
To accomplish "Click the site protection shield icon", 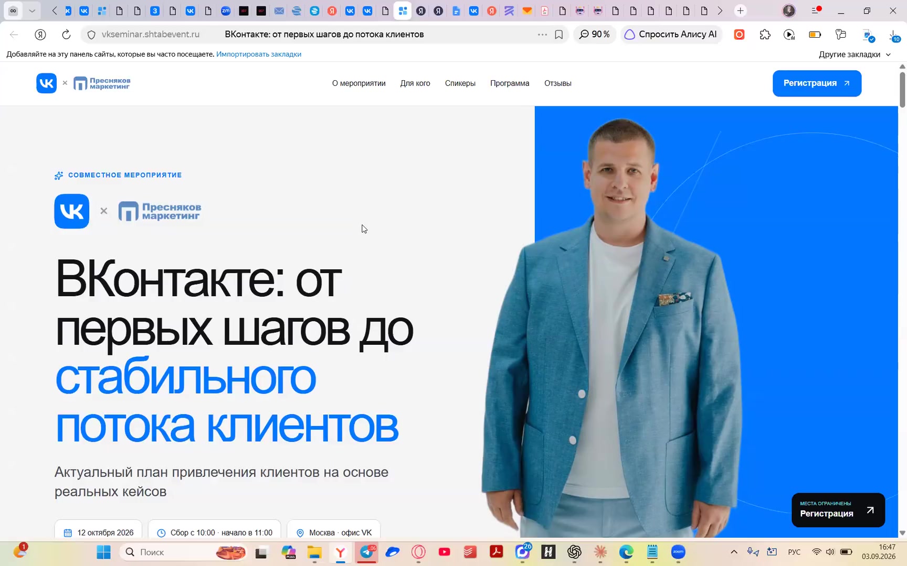I will (x=91, y=35).
